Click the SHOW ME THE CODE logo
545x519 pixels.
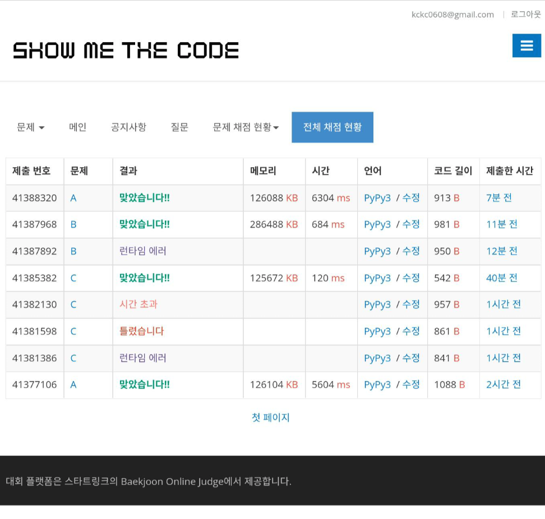coord(126,50)
